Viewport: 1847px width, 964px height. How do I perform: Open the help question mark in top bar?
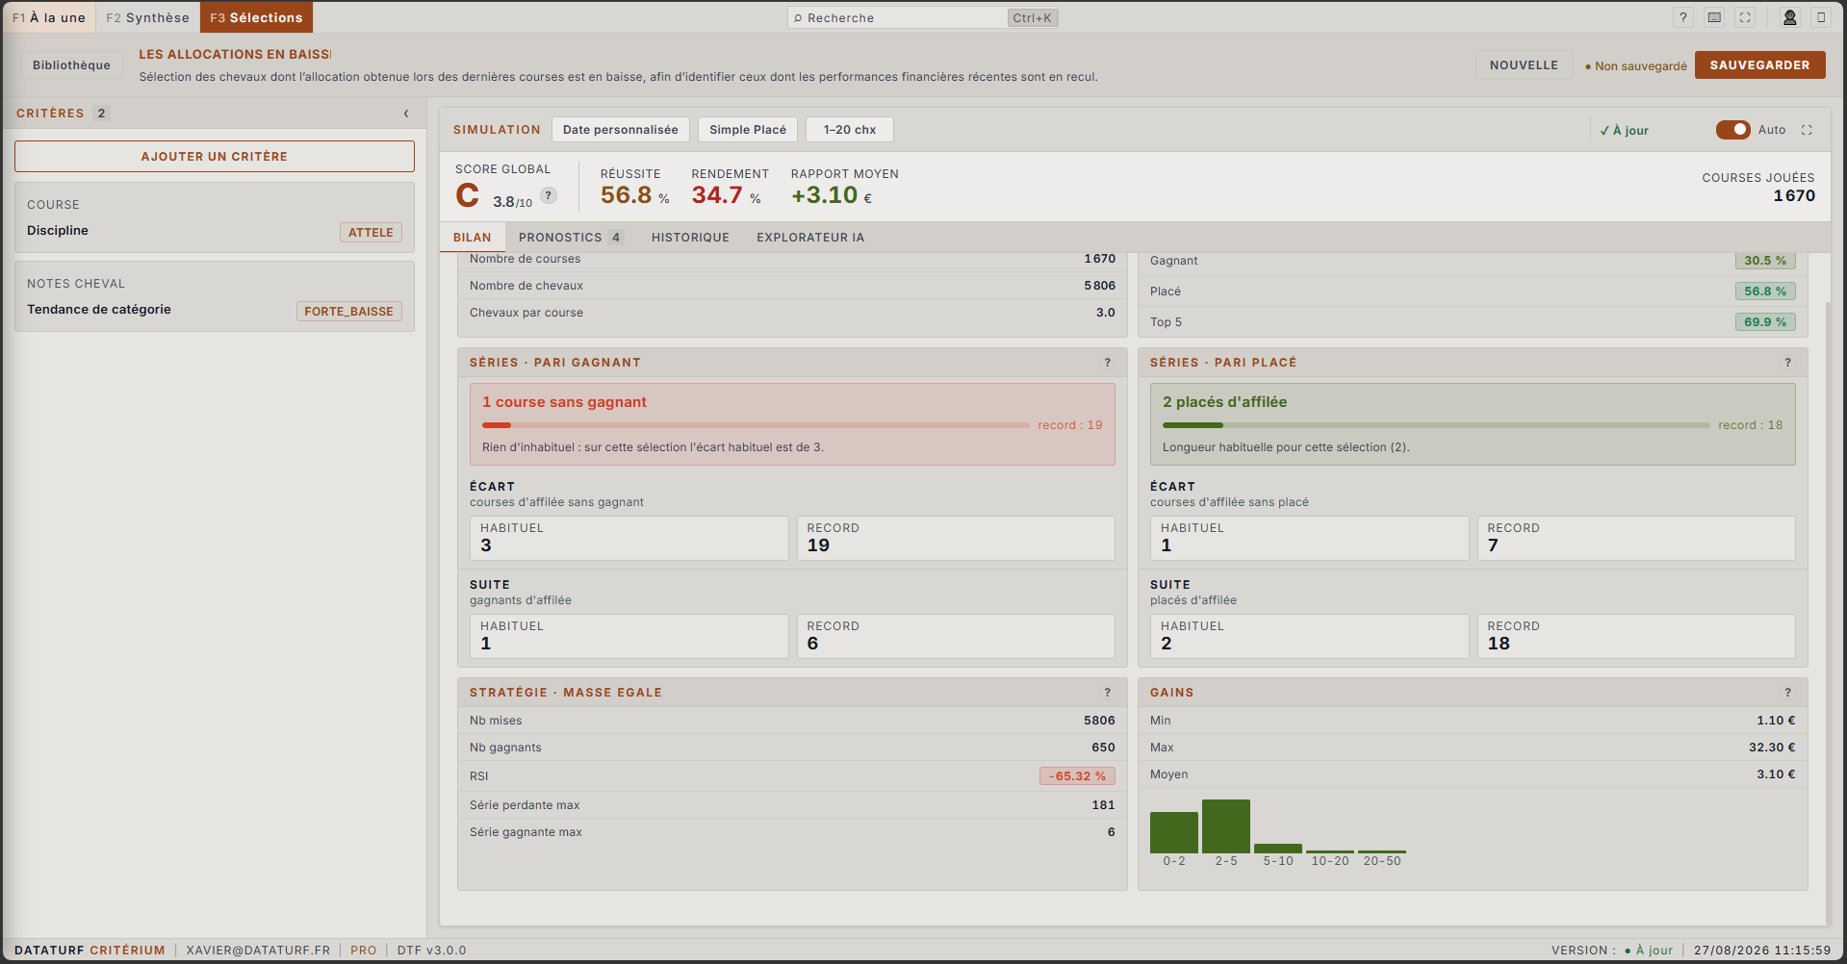pos(1683,17)
